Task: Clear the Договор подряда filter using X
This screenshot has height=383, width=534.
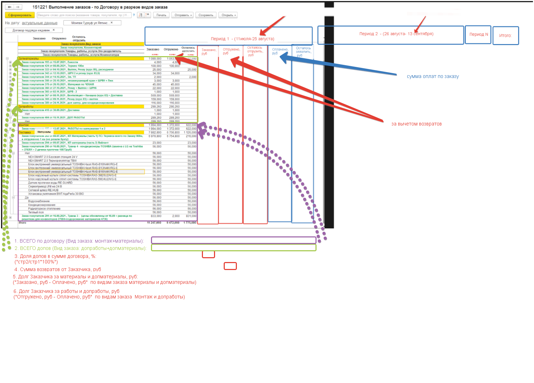Action: pos(54,30)
